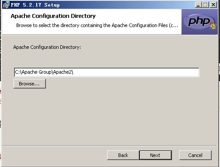Image resolution: width=220 pixels, height=167 pixels.
Task: Minimize the PHP Setup window
Action: (199, 5)
